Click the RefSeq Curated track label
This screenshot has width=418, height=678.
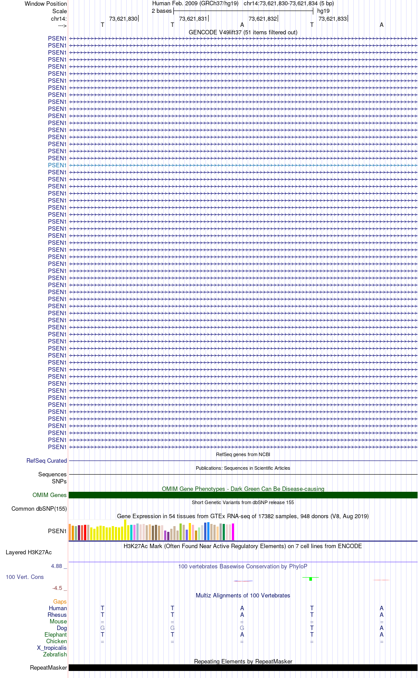click(x=47, y=461)
